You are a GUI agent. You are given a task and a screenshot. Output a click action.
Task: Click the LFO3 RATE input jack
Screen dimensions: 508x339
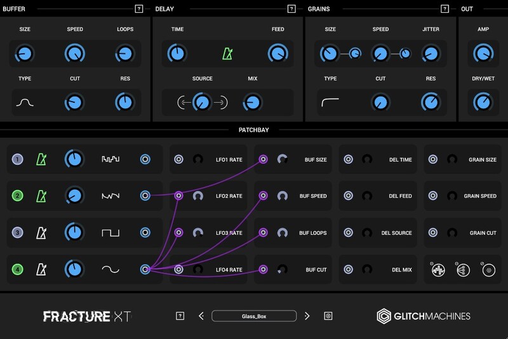pos(178,232)
